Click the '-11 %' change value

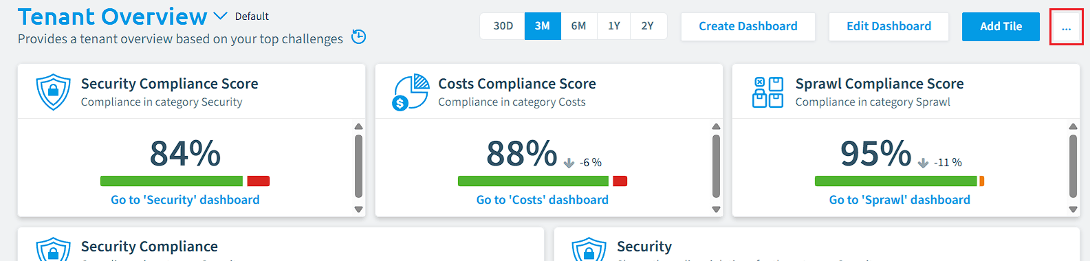[x=948, y=163]
